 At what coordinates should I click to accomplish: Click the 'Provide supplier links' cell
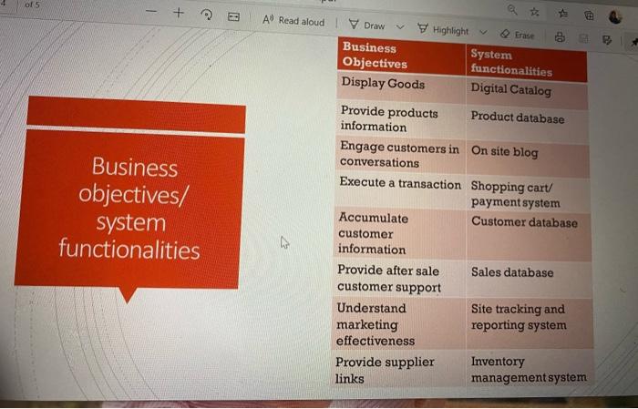pos(398,369)
